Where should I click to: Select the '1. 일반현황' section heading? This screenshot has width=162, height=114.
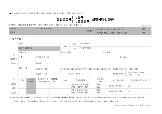click(15, 39)
